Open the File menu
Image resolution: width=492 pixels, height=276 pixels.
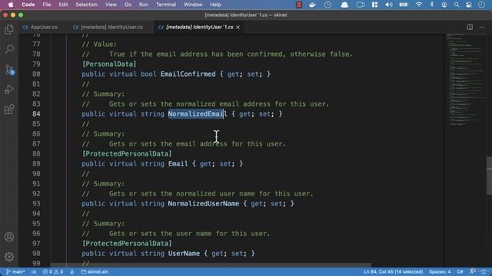pos(47,5)
